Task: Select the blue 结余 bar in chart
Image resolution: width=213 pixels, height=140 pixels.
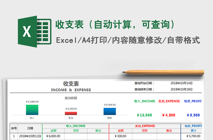Action: [110, 111]
